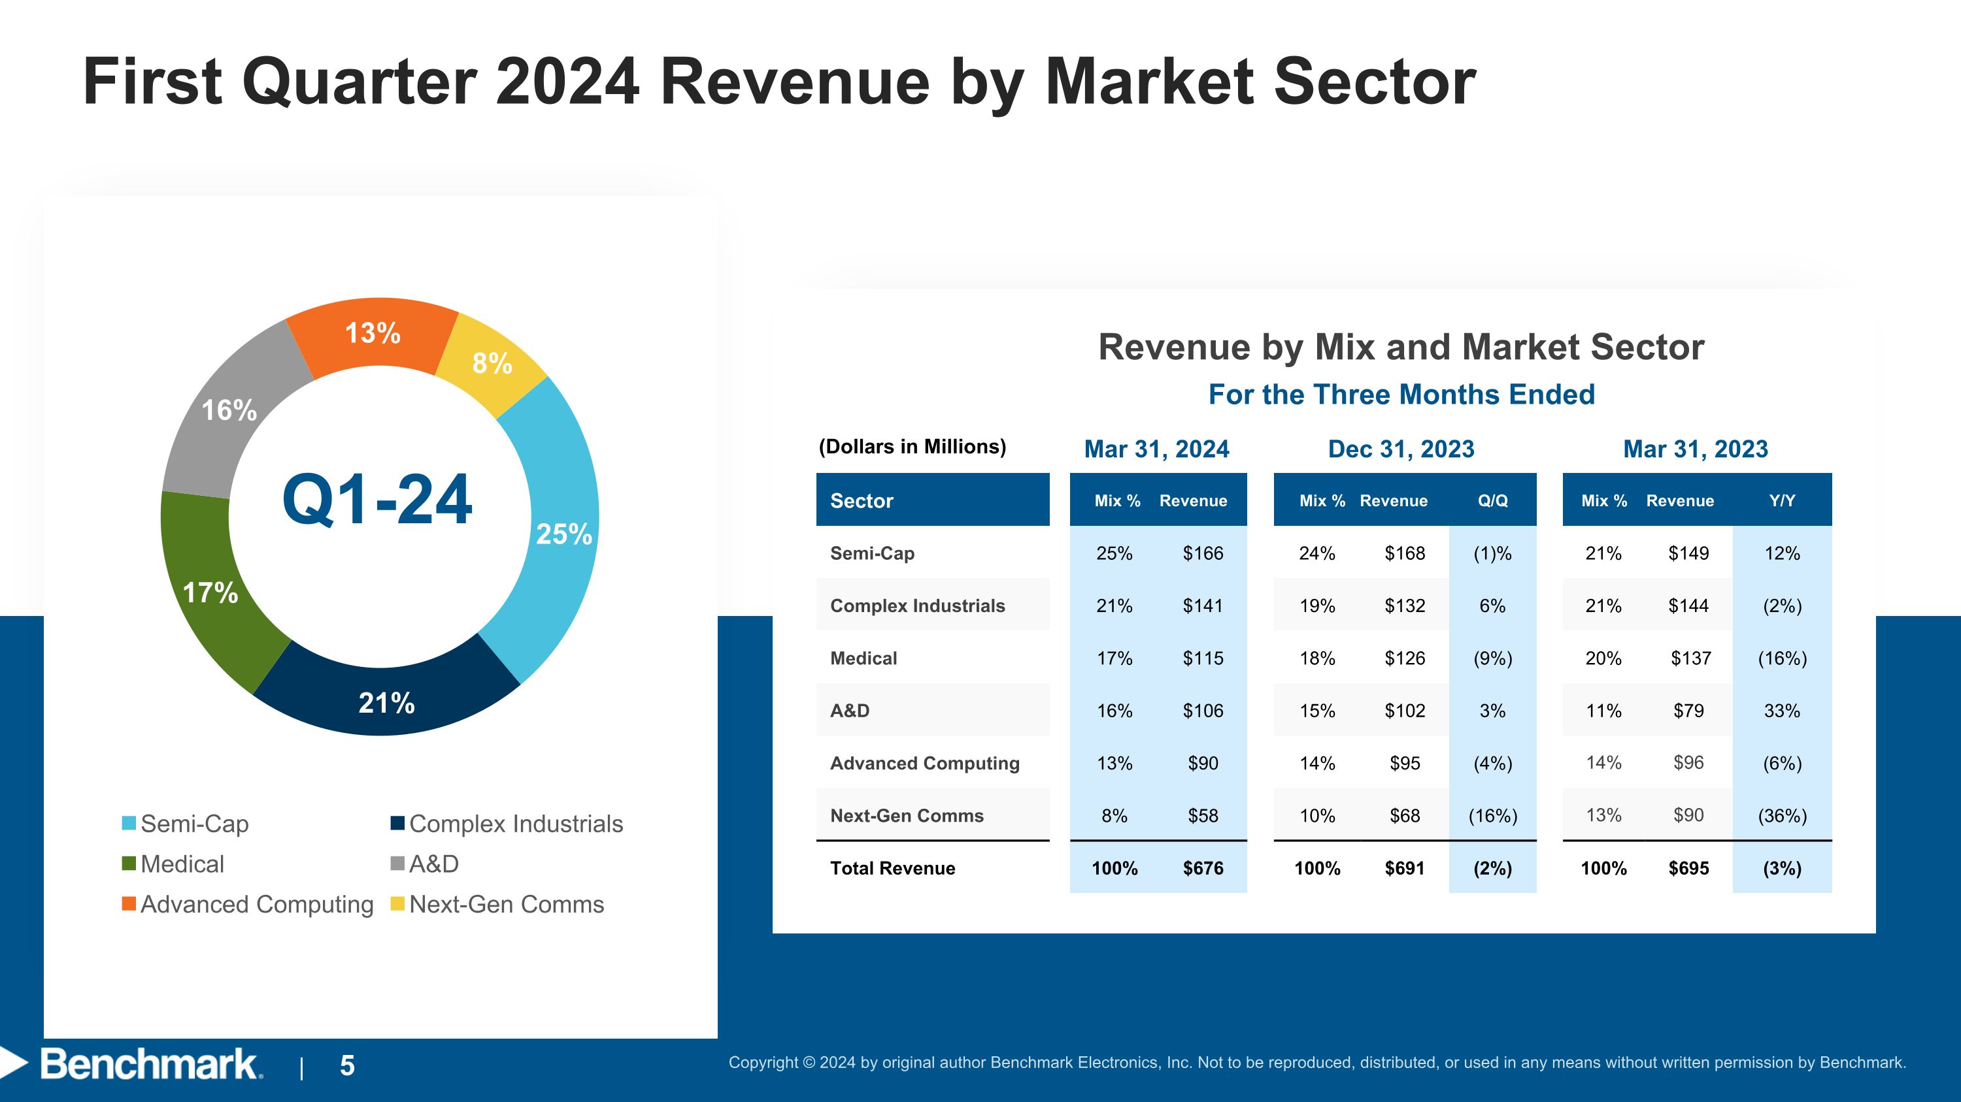Viewport: 1961px width, 1102px height.
Task: Select the 8% yellow donut segment
Action: click(x=492, y=363)
